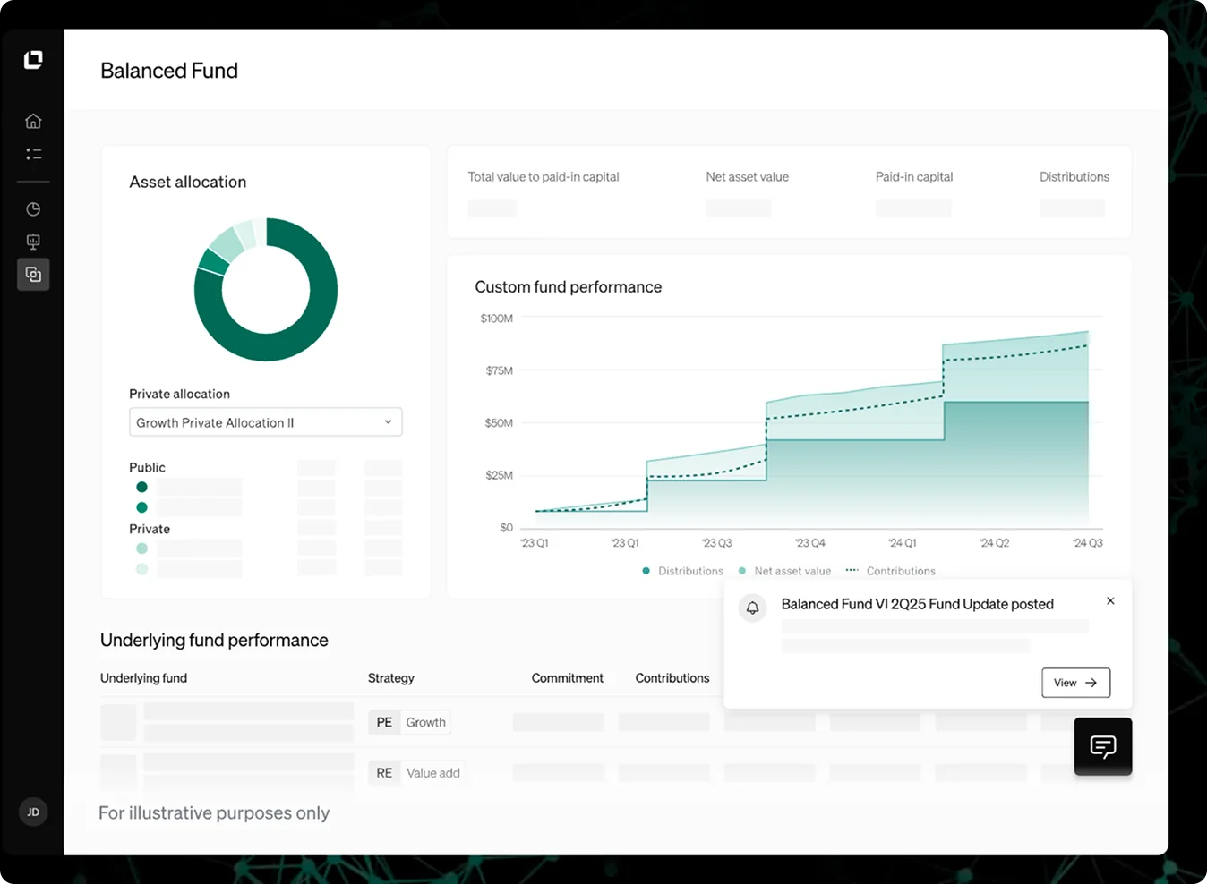Click the Contributions column header
Screen dimensions: 1207x884
[672, 678]
